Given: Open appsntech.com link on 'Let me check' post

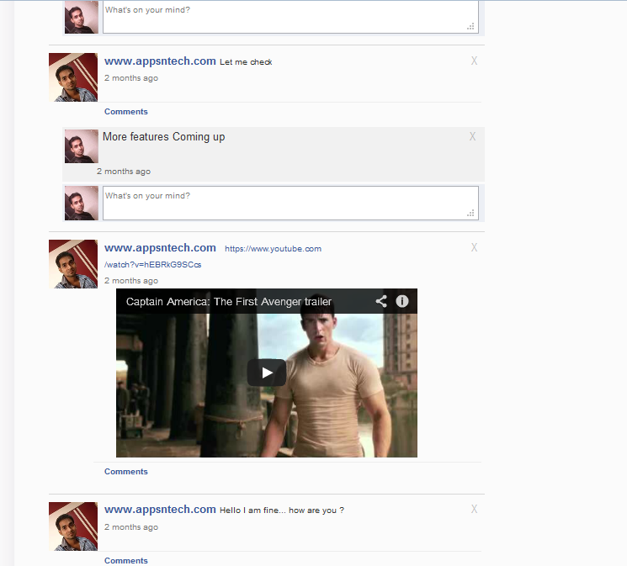Looking at the screenshot, I should tap(160, 61).
